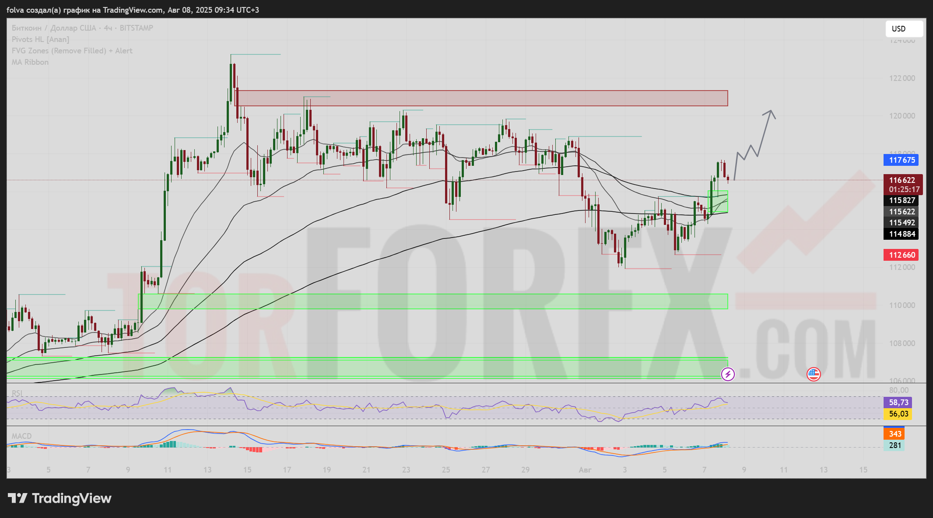Click the current price 116622 countdown label
This screenshot has width=933, height=518.
pyautogui.click(x=902, y=185)
